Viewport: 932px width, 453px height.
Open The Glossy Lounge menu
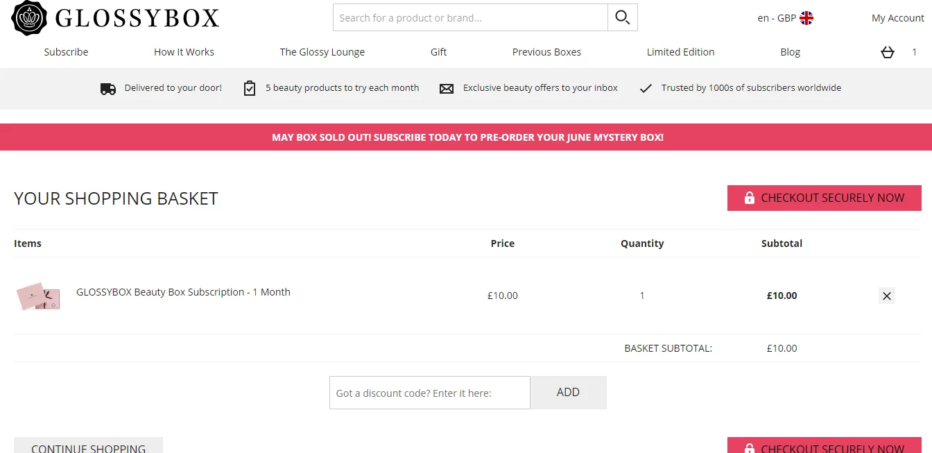[x=322, y=52]
